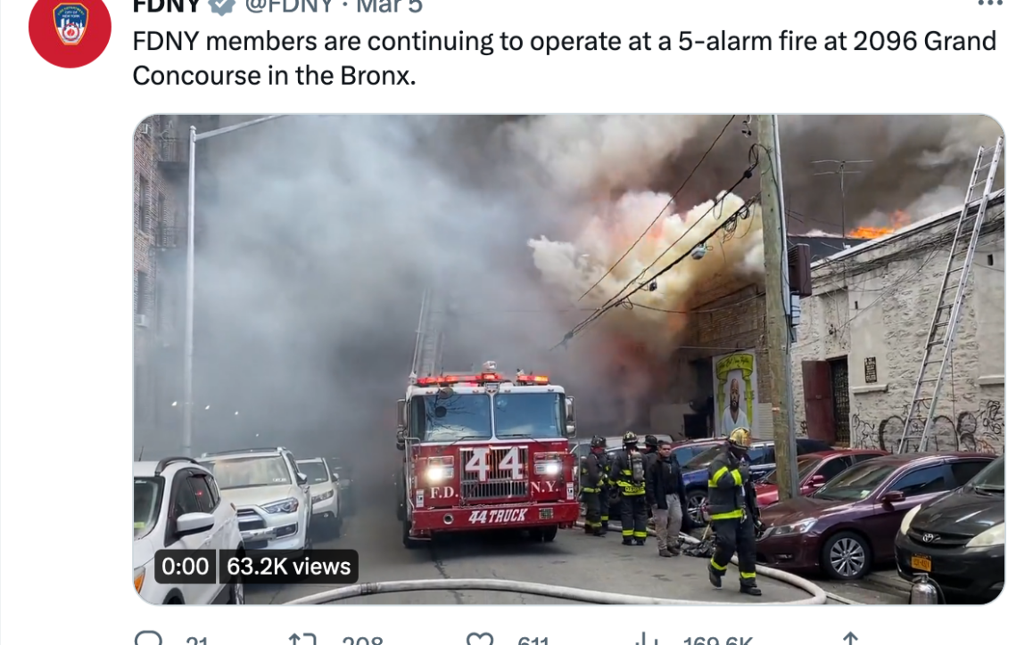Click the 0:00 video time badge
The height and width of the screenshot is (645, 1033).
(x=186, y=566)
